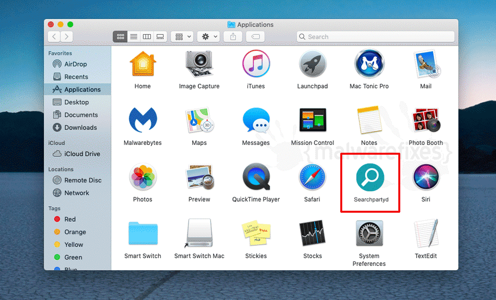
Task: Open the Maps app icon
Action: click(x=199, y=120)
